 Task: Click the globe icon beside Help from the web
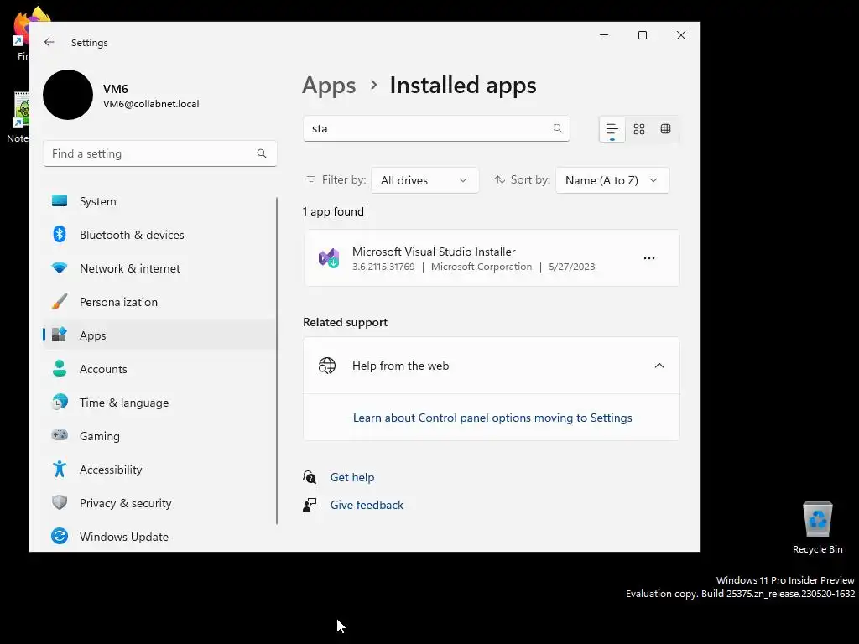click(327, 366)
